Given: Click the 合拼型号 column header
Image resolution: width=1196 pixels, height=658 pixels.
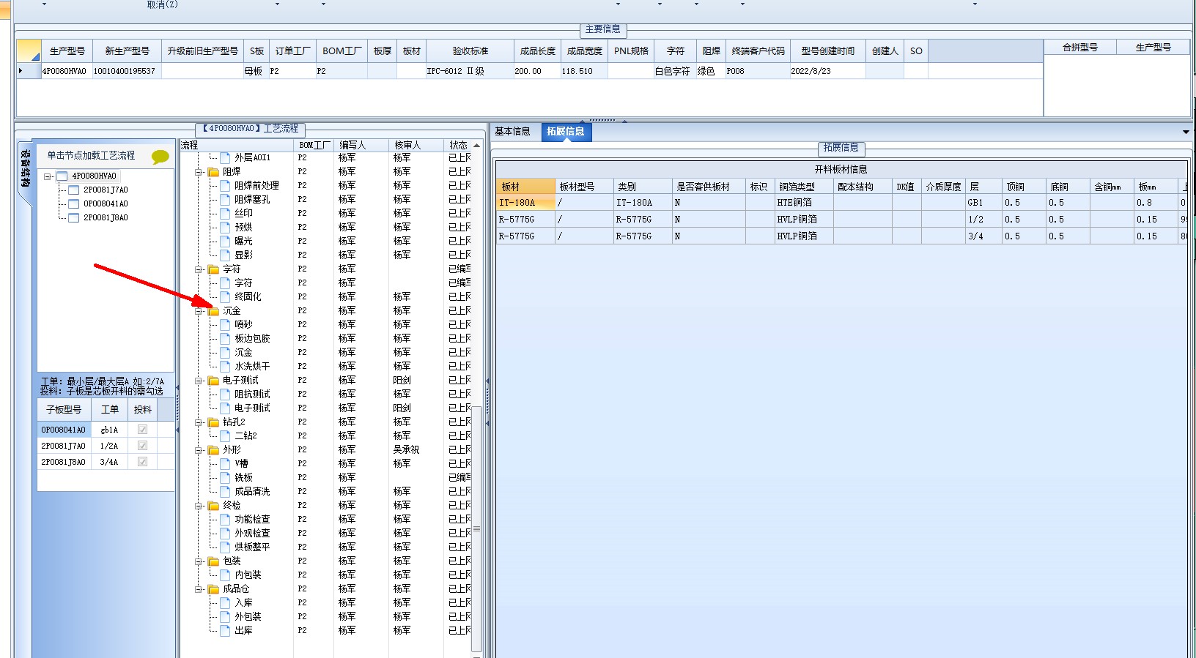Looking at the screenshot, I should [x=1080, y=48].
